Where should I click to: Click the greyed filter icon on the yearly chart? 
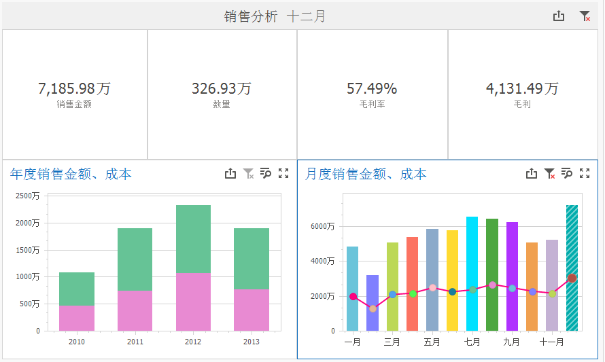pos(248,174)
